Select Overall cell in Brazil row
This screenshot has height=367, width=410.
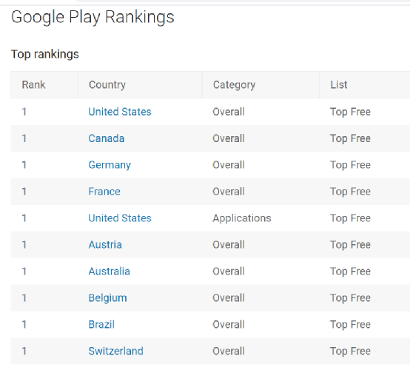[229, 325]
